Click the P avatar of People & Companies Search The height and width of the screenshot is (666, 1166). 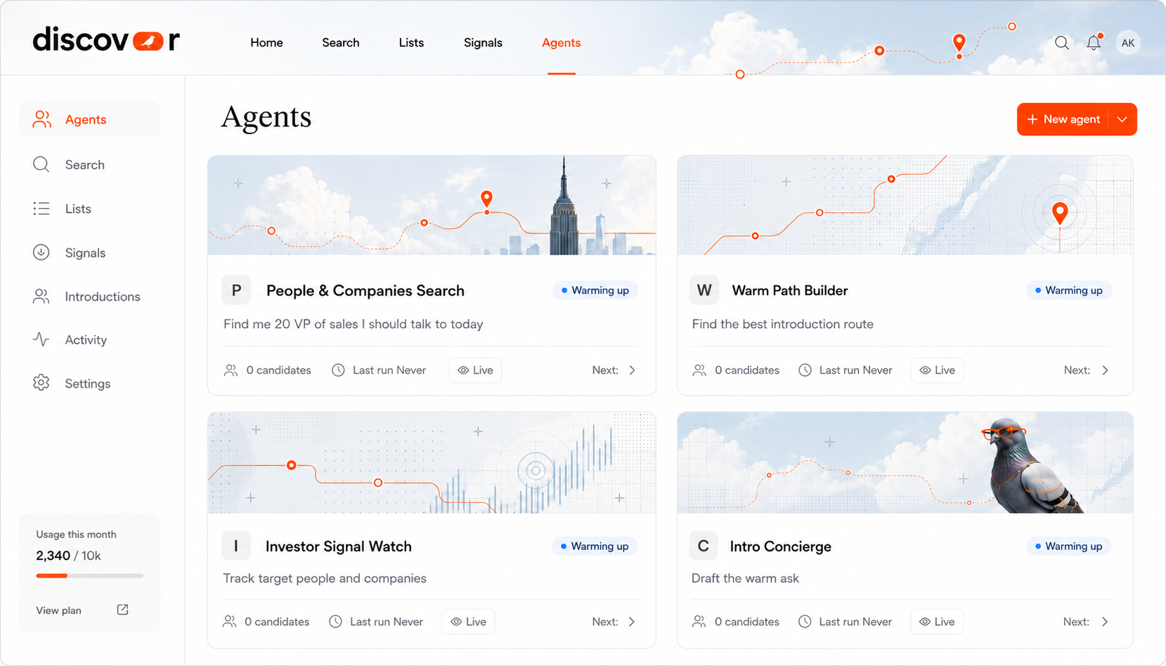[236, 290]
